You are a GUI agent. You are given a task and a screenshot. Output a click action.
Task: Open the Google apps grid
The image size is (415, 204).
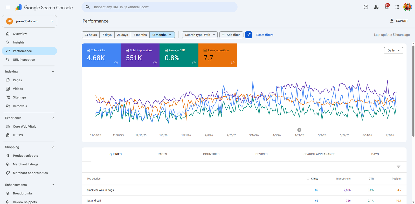click(x=397, y=7)
